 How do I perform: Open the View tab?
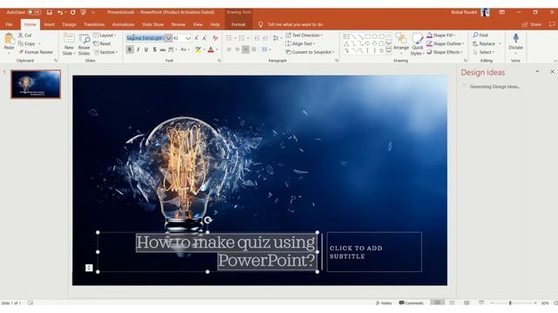click(x=198, y=24)
